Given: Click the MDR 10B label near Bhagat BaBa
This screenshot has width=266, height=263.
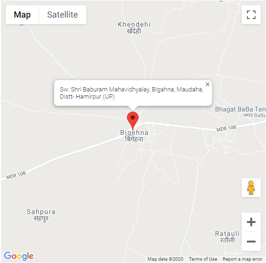Looking at the screenshot, I should [x=226, y=128].
